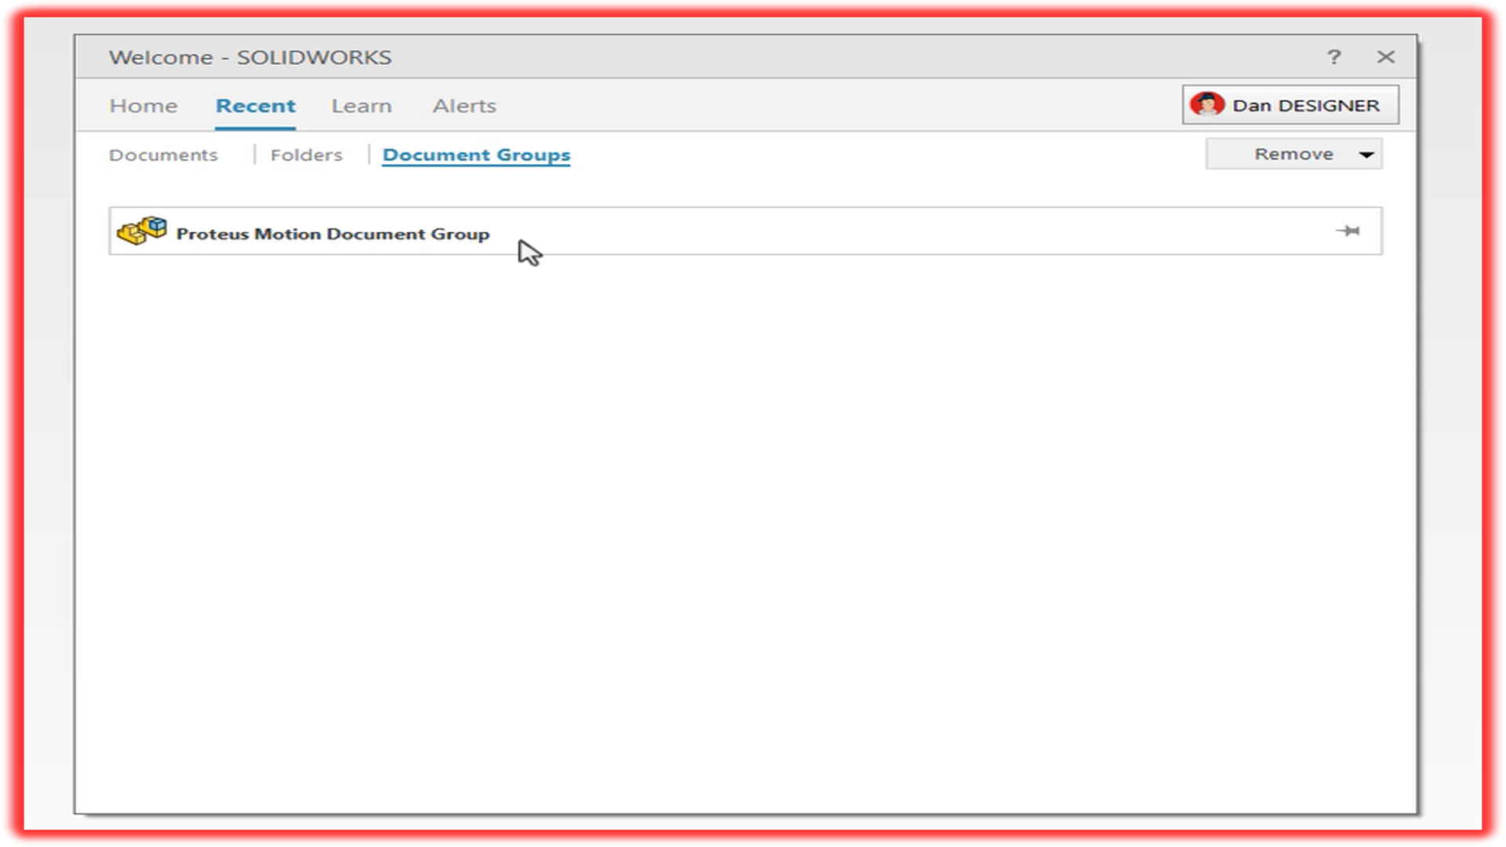Screen dimensions: 1506x847
Task: Click the Documents sub-tab
Action: (x=163, y=154)
